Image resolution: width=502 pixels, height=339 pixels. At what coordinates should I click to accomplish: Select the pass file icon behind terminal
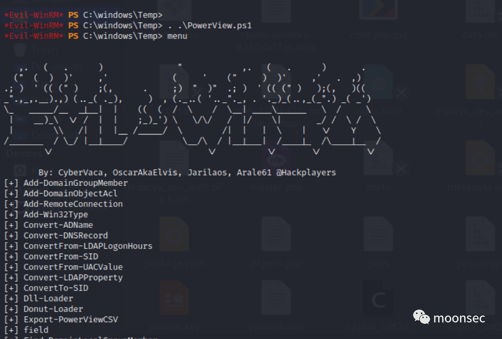pyautogui.click(x=378, y=234)
